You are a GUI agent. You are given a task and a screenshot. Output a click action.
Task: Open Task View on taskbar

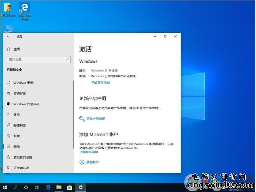coord(37,187)
